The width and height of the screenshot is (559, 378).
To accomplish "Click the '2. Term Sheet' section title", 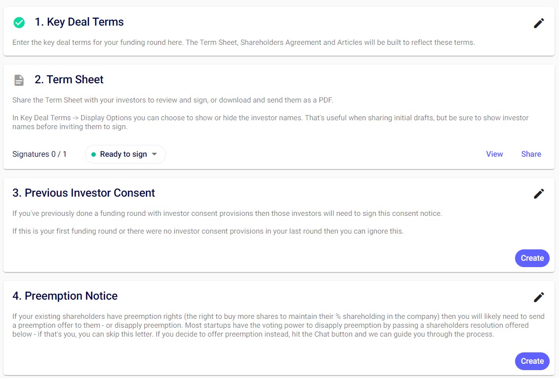I will (69, 80).
